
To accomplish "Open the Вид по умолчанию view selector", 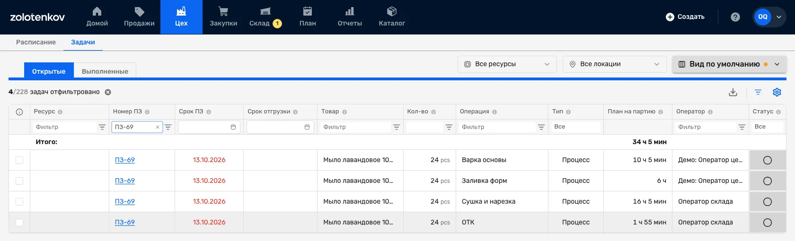I will [x=729, y=64].
